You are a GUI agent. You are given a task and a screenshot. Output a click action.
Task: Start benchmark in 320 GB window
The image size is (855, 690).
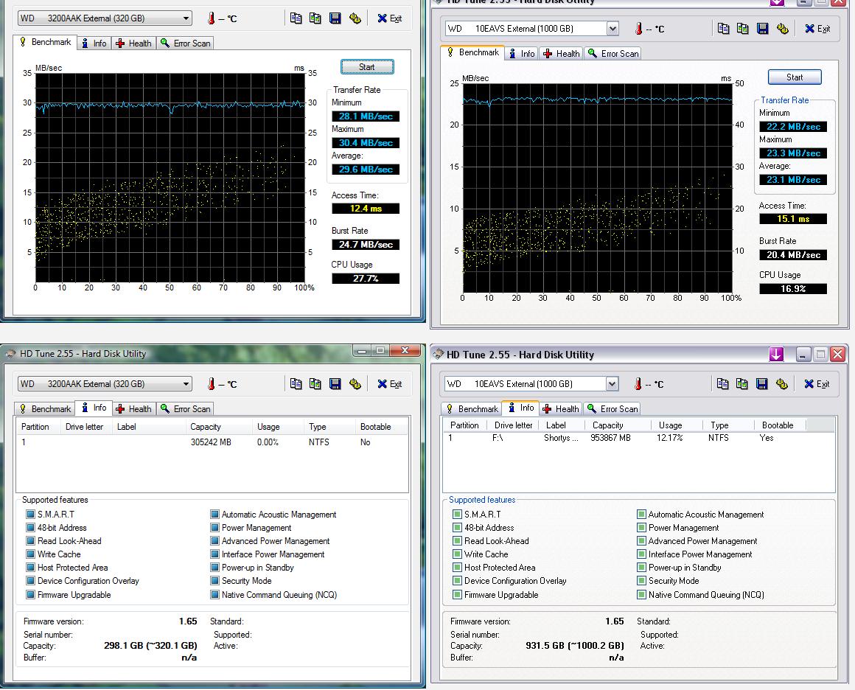coord(367,67)
